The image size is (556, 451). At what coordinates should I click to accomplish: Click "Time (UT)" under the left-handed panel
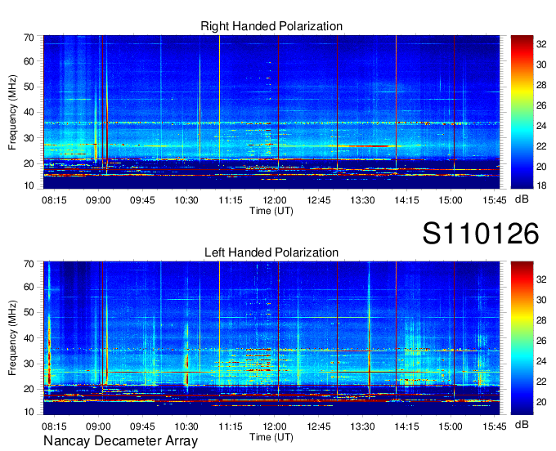tap(271, 437)
